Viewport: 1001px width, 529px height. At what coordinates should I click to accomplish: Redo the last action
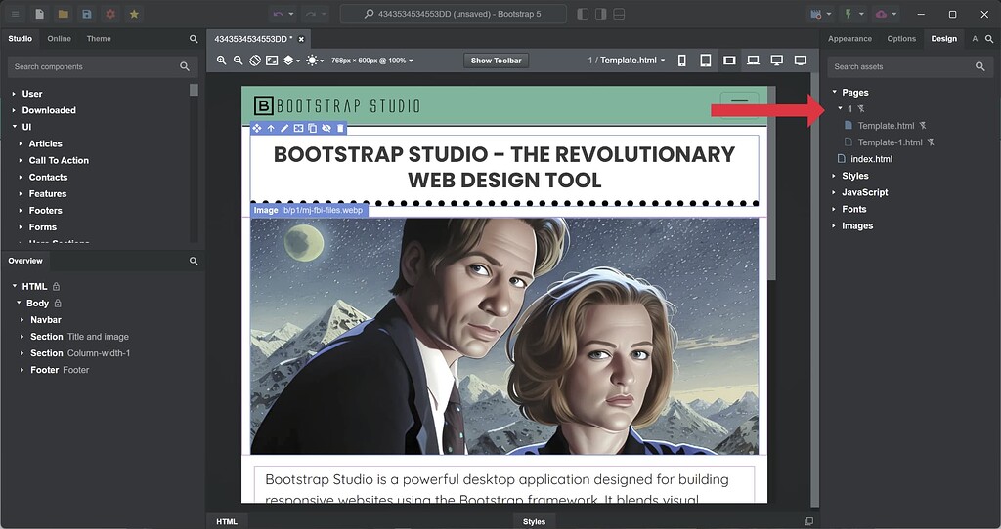(311, 14)
